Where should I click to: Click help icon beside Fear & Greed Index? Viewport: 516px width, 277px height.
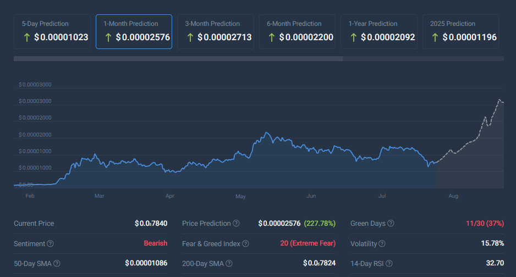pos(245,243)
